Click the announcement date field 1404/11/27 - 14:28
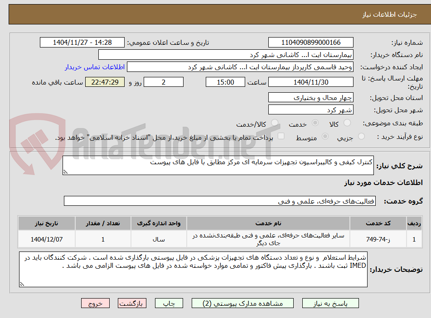The width and height of the screenshot is (431, 318). click(x=82, y=43)
